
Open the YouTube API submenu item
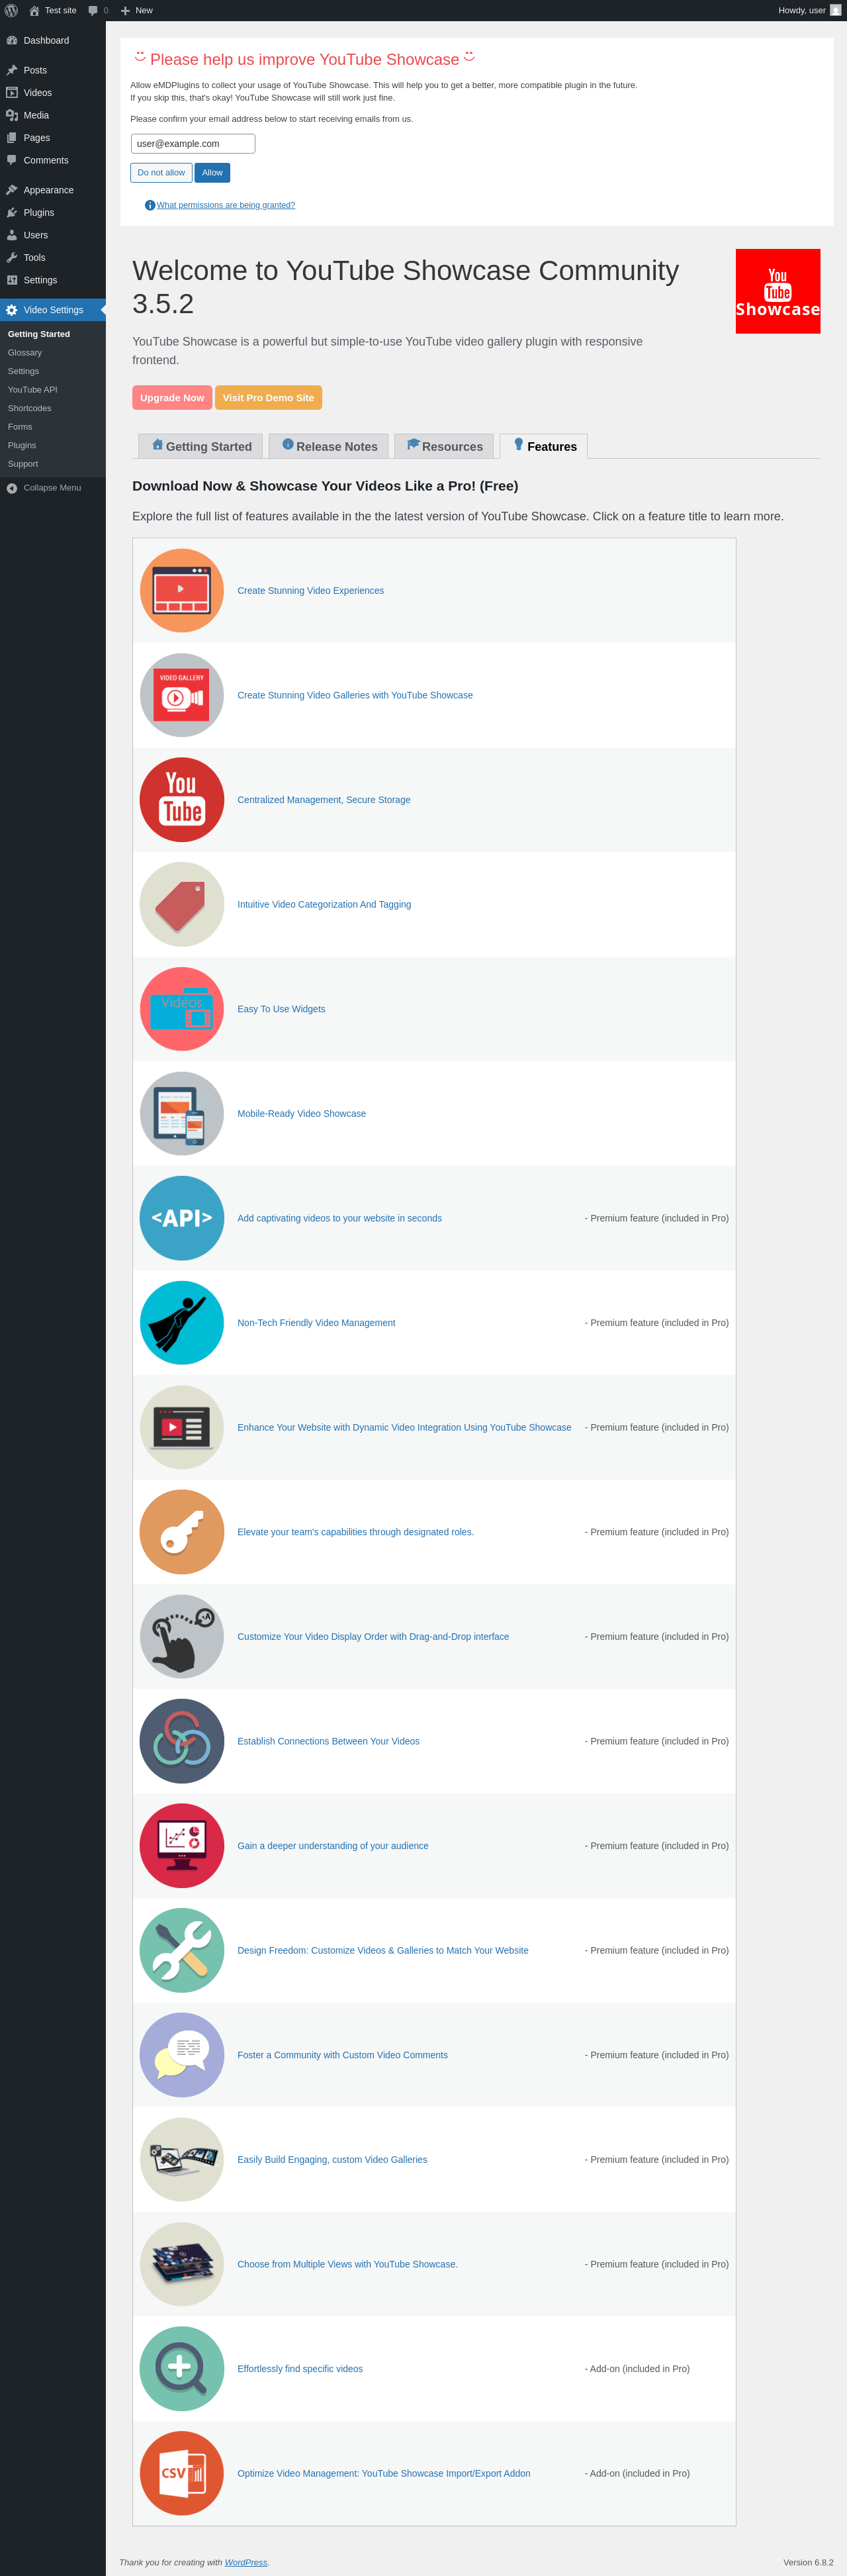pos(33,390)
